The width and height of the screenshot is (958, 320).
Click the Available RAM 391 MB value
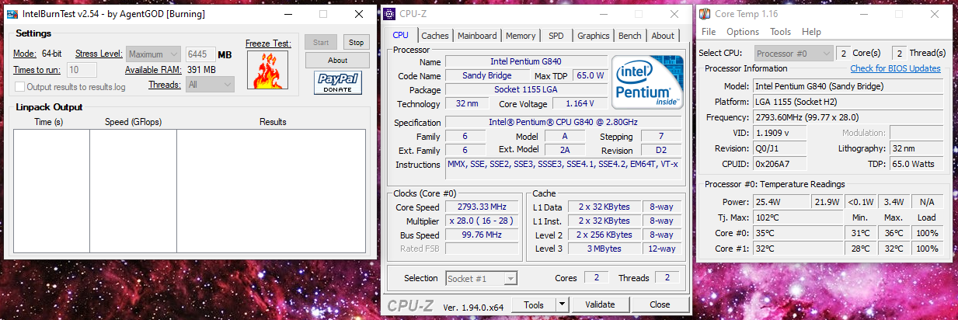click(200, 70)
